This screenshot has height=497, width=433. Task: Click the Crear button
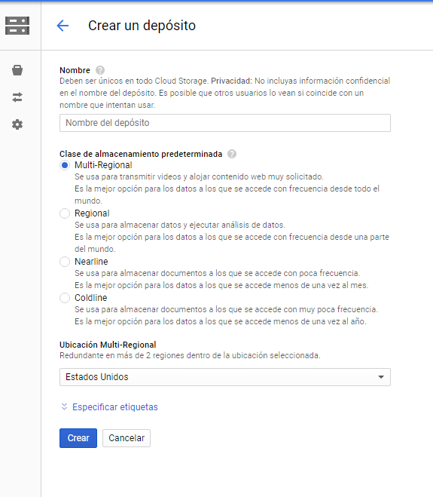tap(78, 438)
